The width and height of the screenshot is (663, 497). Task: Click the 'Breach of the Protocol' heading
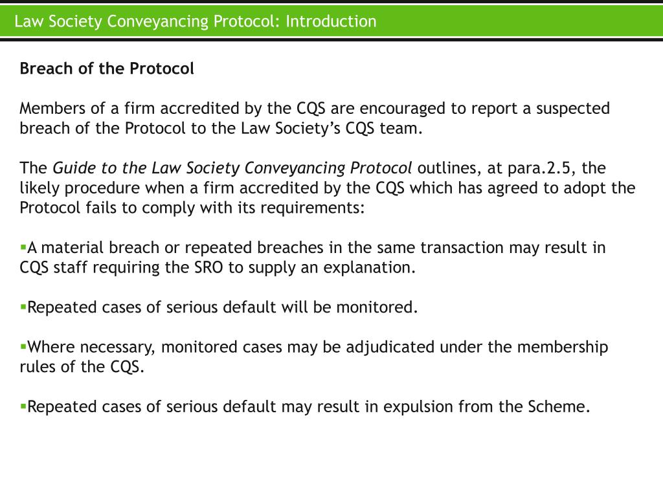(x=107, y=69)
